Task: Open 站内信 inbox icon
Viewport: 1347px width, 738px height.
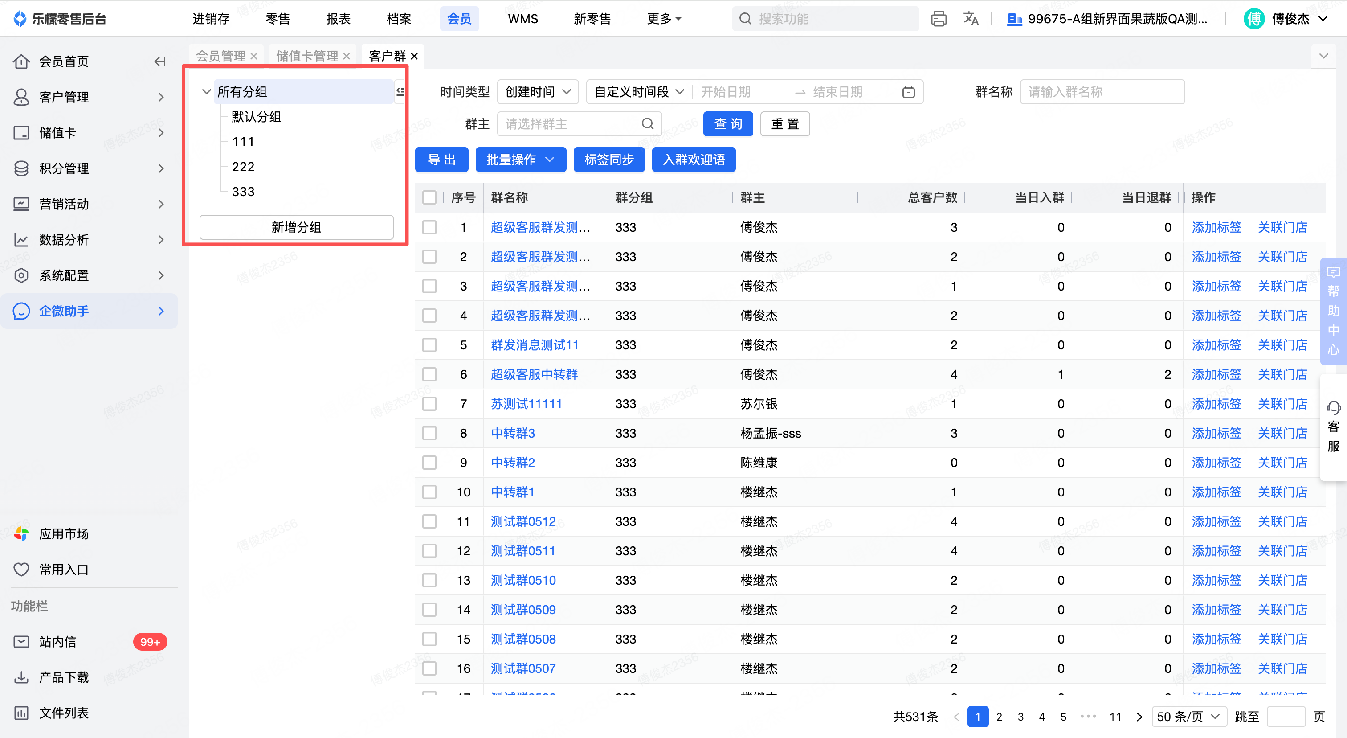Action: (x=21, y=642)
